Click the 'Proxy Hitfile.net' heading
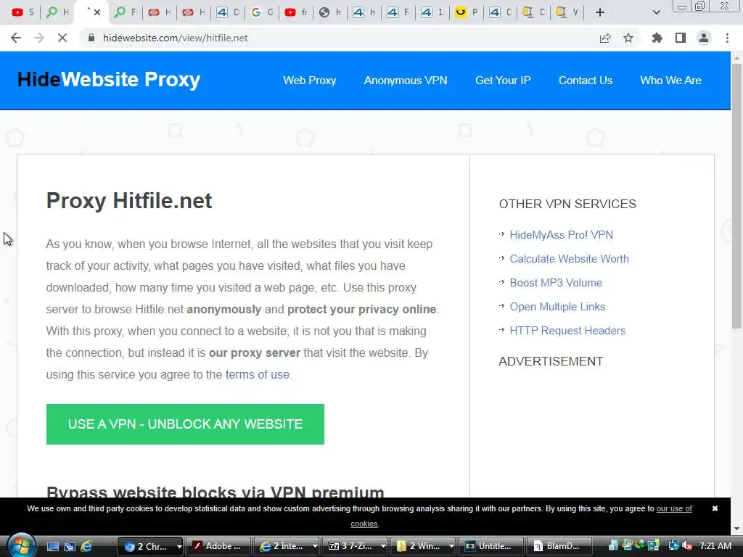Image resolution: width=743 pixels, height=557 pixels. (x=129, y=201)
